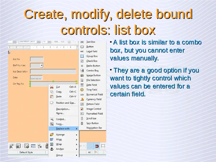This screenshot has height=162, width=216.
Task: Replace control with Text Box
Action: (92, 42)
